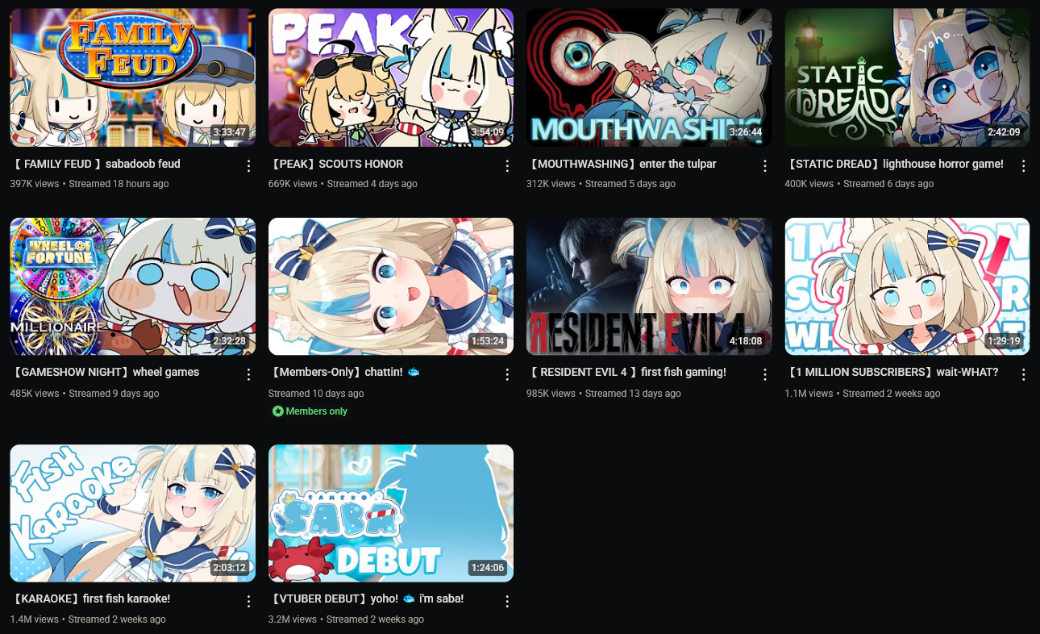
Task: Open the Static Dread lighthouse thumbnail
Action: [907, 77]
